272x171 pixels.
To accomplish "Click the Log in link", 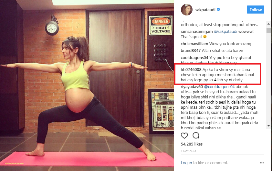I will pos(186,163).
